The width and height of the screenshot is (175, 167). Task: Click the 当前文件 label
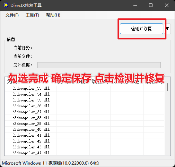pyautogui.click(x=23, y=56)
